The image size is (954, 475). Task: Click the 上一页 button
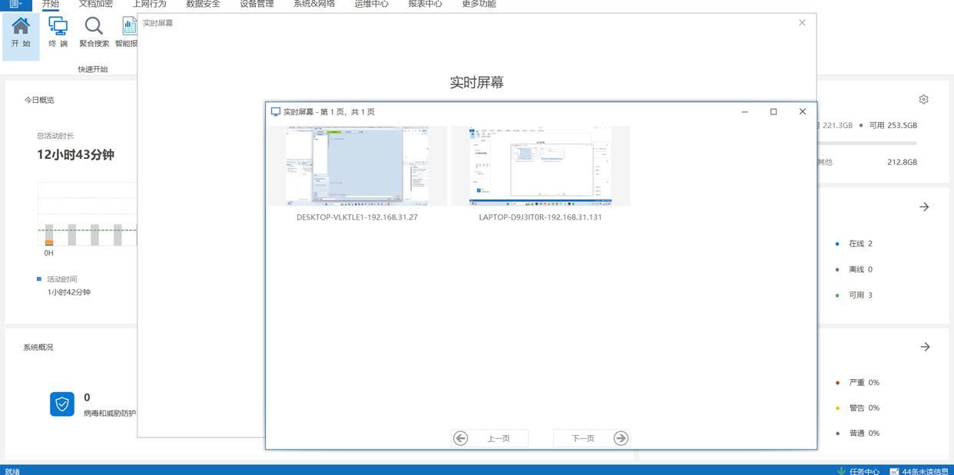click(x=490, y=438)
